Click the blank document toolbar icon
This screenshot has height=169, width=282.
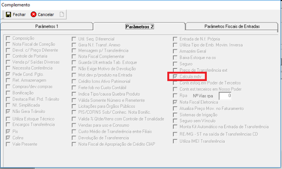pyautogui.click(x=62, y=14)
